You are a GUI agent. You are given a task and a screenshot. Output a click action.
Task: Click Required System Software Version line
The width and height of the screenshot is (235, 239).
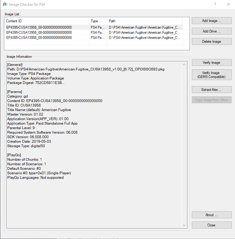tap(42, 132)
